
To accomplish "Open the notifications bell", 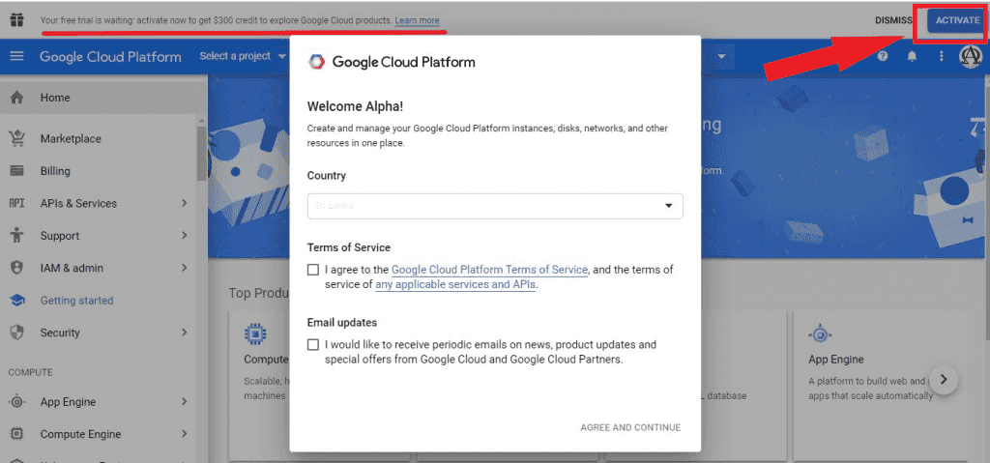I will coord(912,56).
